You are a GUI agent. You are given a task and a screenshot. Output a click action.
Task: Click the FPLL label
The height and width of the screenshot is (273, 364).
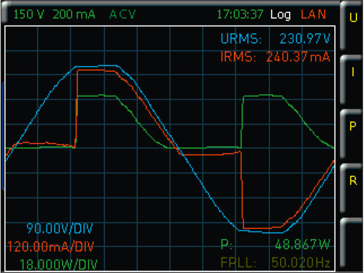(x=238, y=263)
